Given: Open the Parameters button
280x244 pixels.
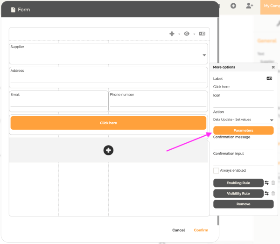Looking at the screenshot, I should (243, 131).
